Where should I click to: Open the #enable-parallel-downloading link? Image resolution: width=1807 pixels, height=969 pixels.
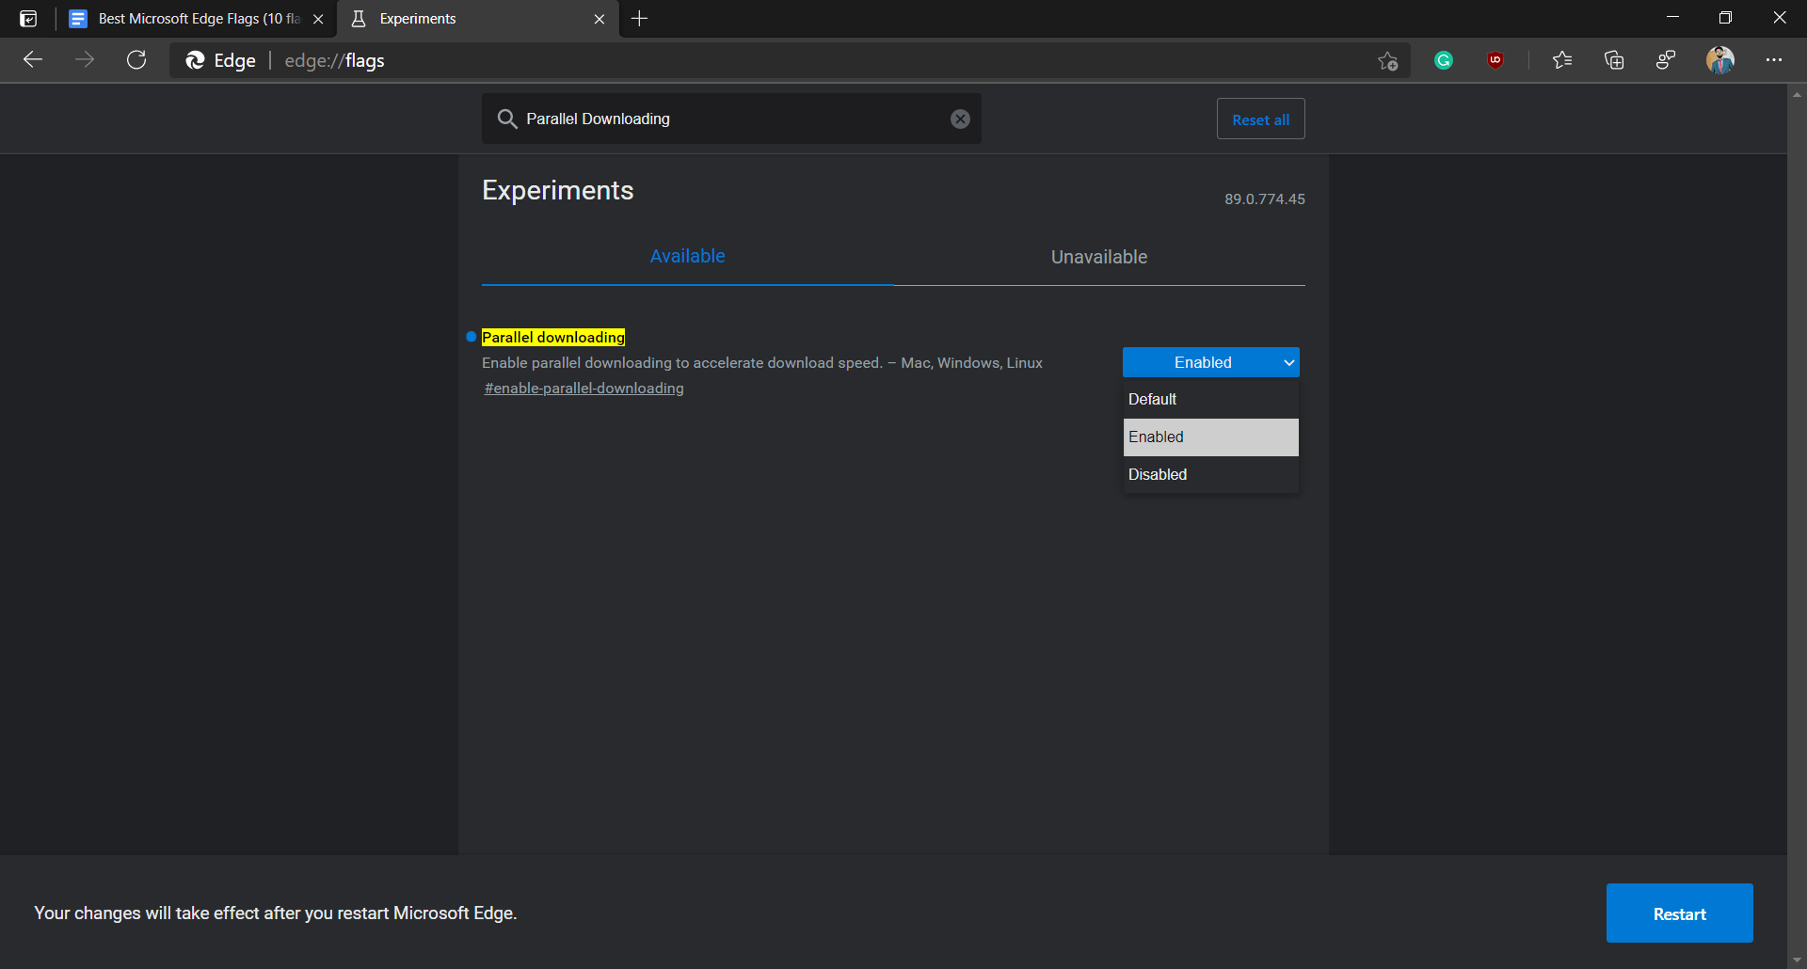pos(584,388)
